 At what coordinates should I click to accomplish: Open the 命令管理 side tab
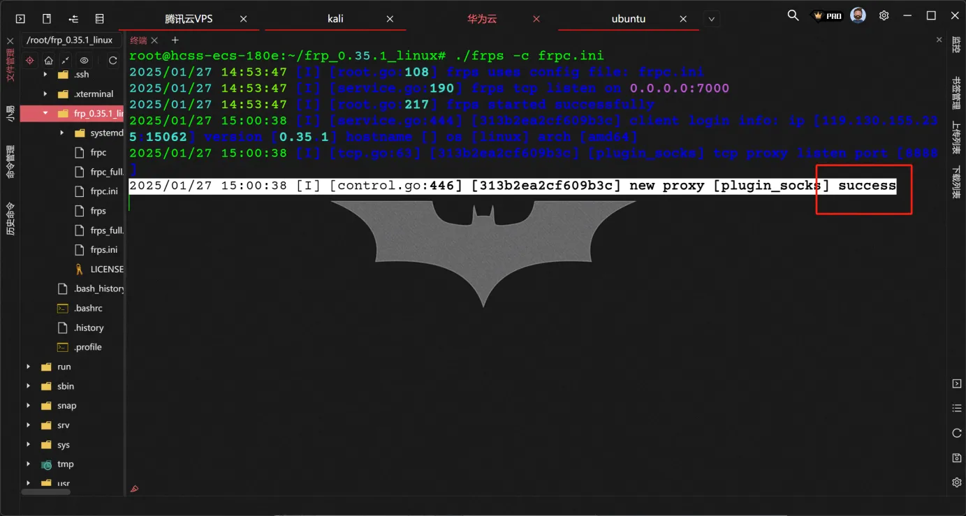10,162
